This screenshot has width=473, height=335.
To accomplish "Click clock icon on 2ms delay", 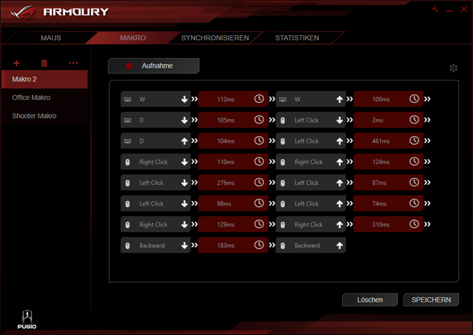I will coord(414,120).
